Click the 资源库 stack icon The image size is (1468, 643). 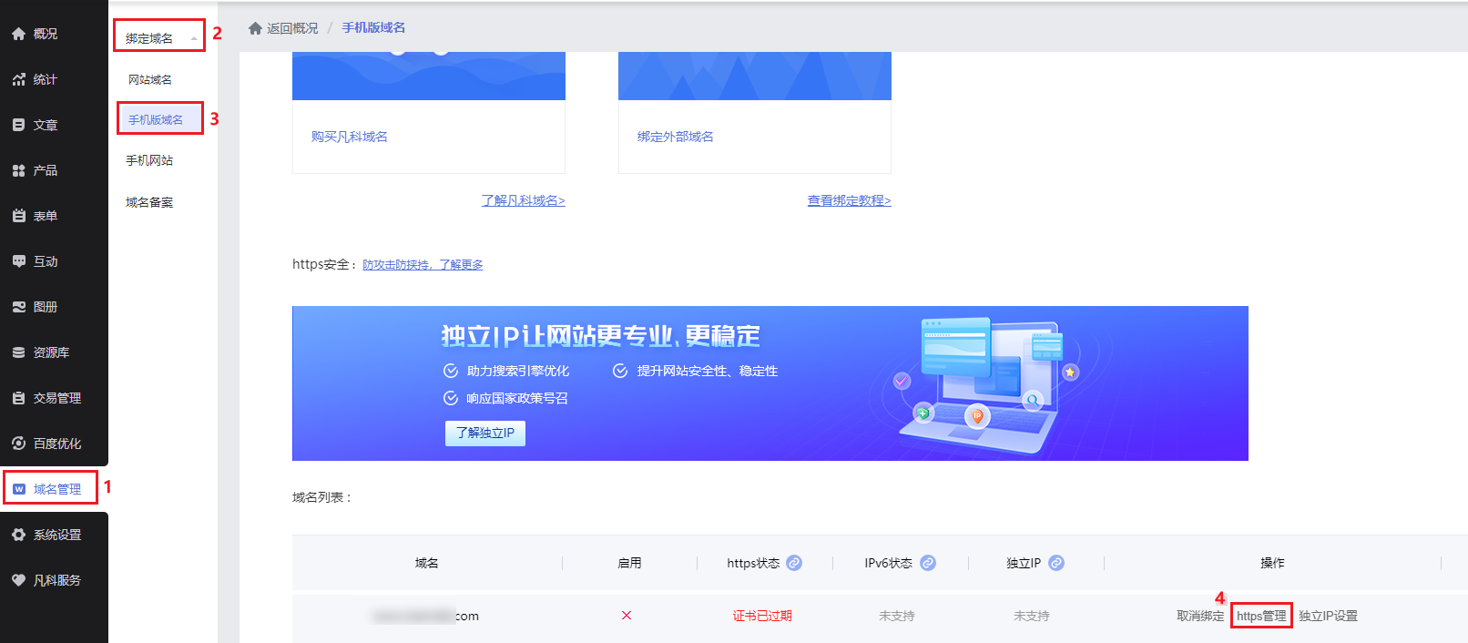tap(18, 352)
